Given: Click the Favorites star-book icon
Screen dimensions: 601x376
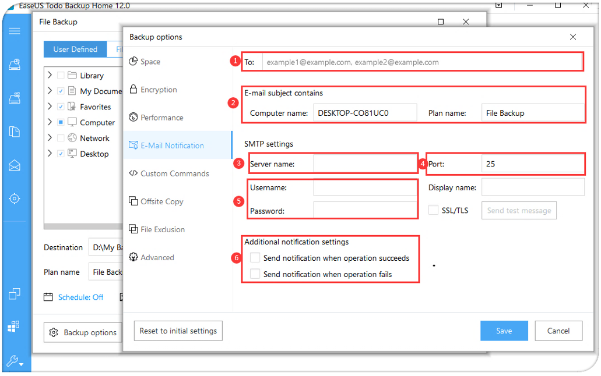Looking at the screenshot, I should 72,107.
